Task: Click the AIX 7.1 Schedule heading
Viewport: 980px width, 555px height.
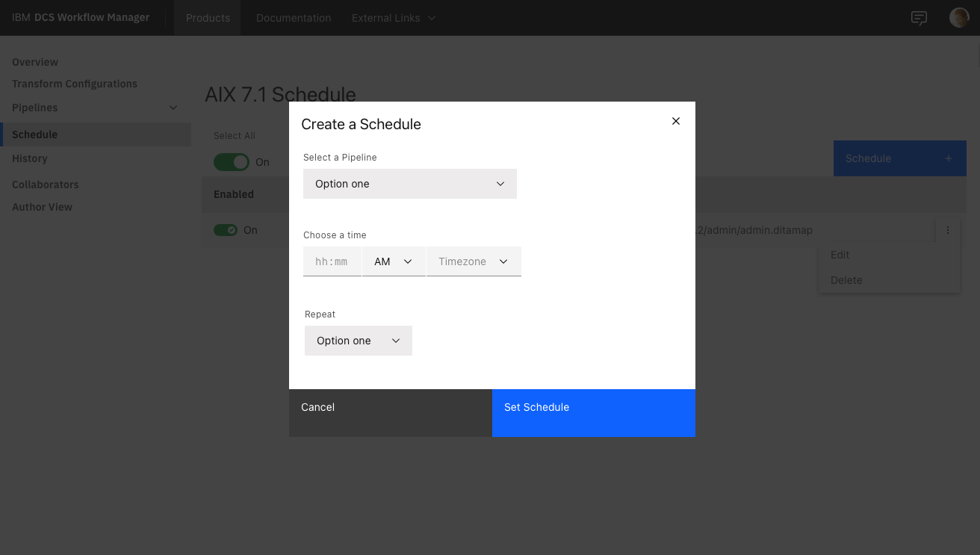Action: coord(280,94)
